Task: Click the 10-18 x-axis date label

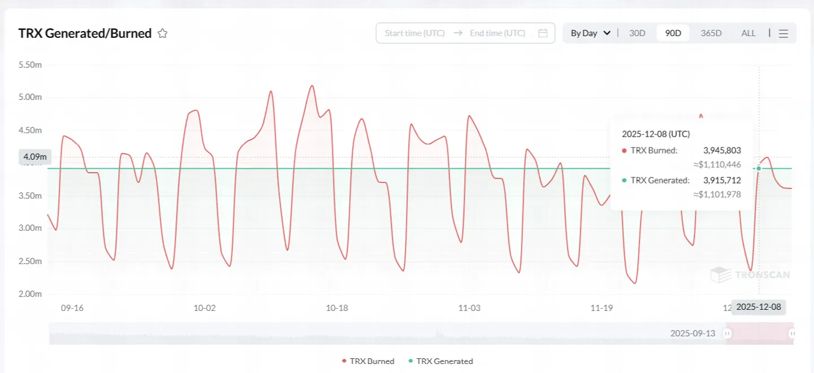Action: pos(337,308)
